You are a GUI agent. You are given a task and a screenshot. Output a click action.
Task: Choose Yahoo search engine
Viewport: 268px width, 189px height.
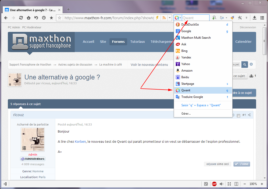pyautogui.click(x=203, y=64)
